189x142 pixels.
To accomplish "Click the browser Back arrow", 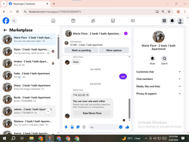I will 4,12.
